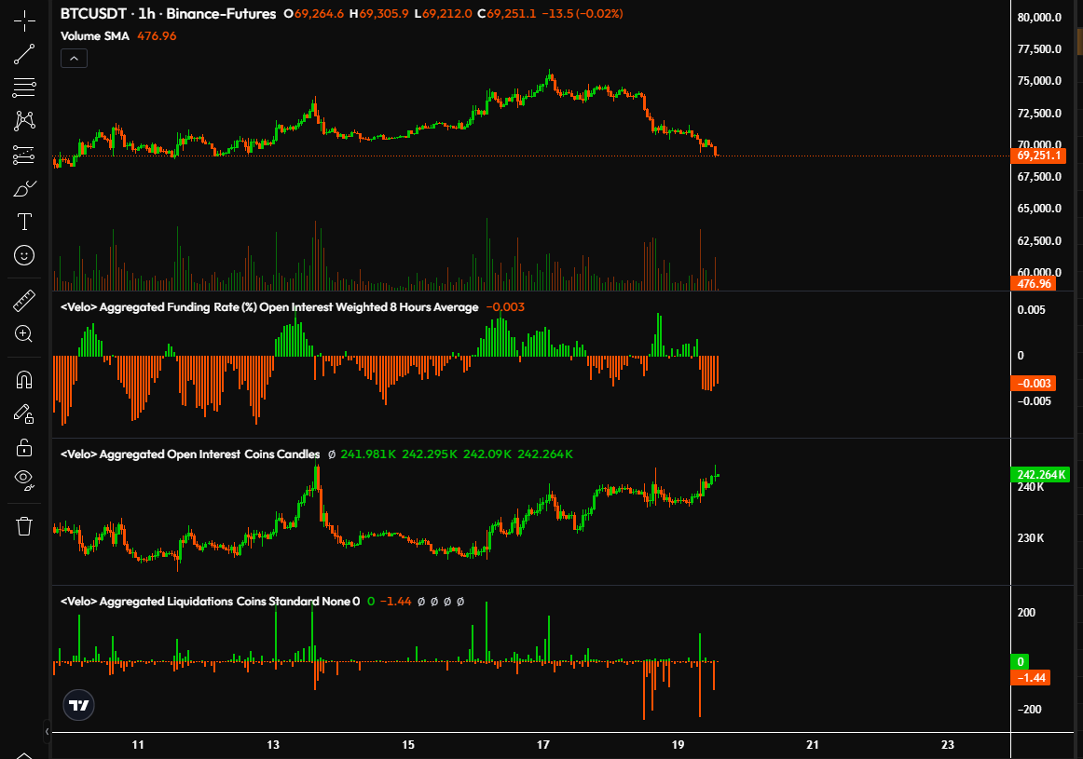The width and height of the screenshot is (1083, 759).
Task: Click date 13 on time axis
Action: tap(273, 744)
